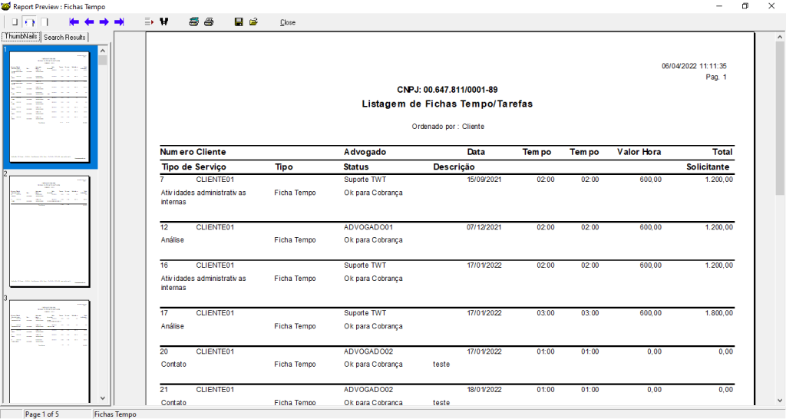Click the 'Pag. 1' page label
The height and width of the screenshot is (419, 786).
(x=716, y=77)
